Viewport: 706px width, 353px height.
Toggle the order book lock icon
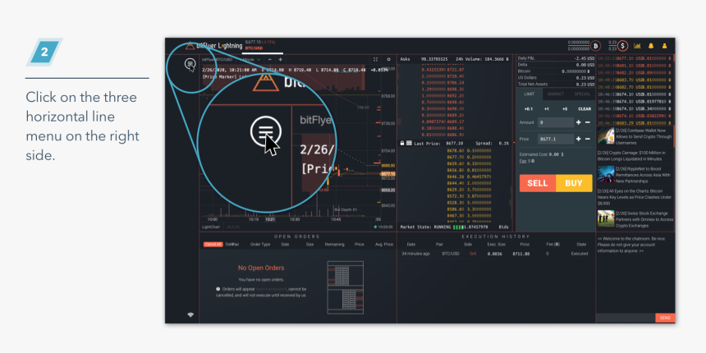pos(401,143)
